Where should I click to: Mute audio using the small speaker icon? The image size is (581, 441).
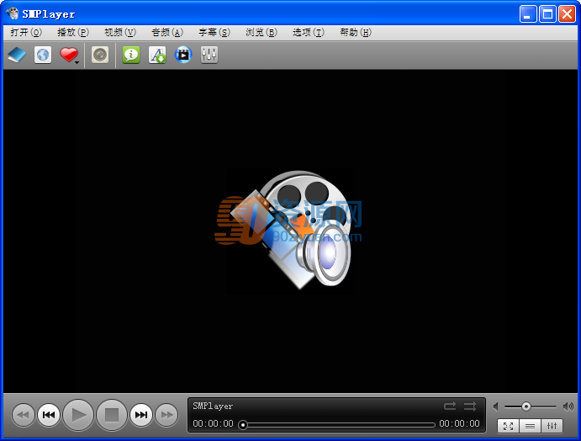[496, 406]
